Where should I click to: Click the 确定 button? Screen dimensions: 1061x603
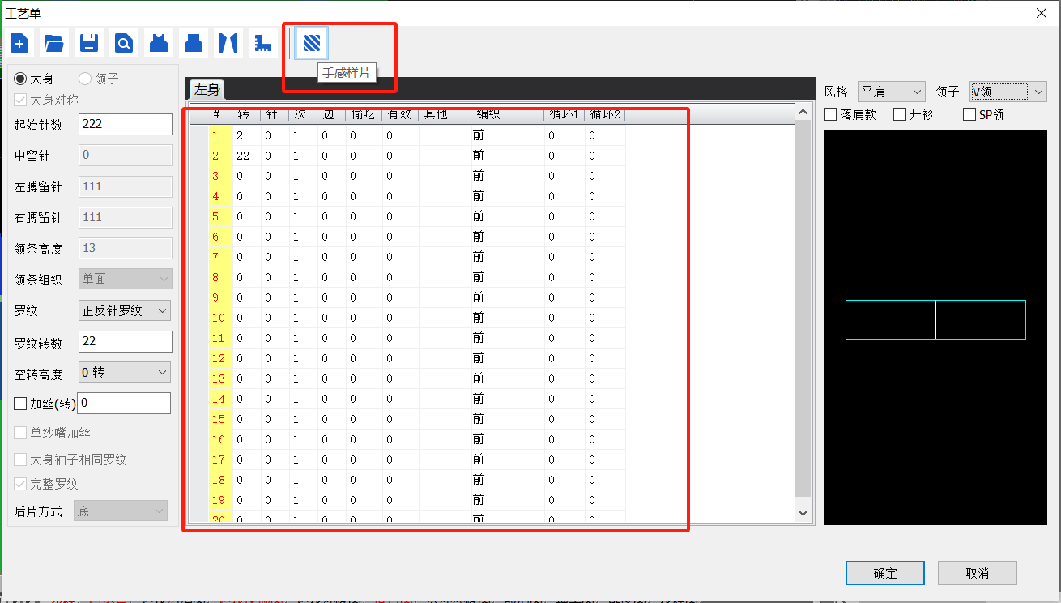coord(885,573)
